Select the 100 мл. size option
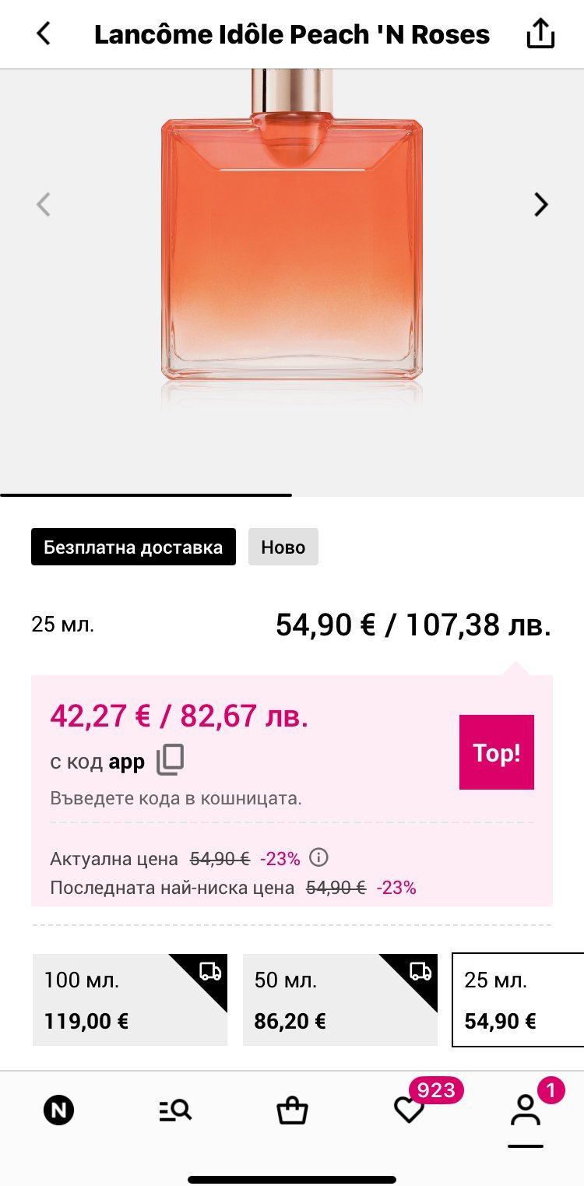 [x=129, y=1000]
